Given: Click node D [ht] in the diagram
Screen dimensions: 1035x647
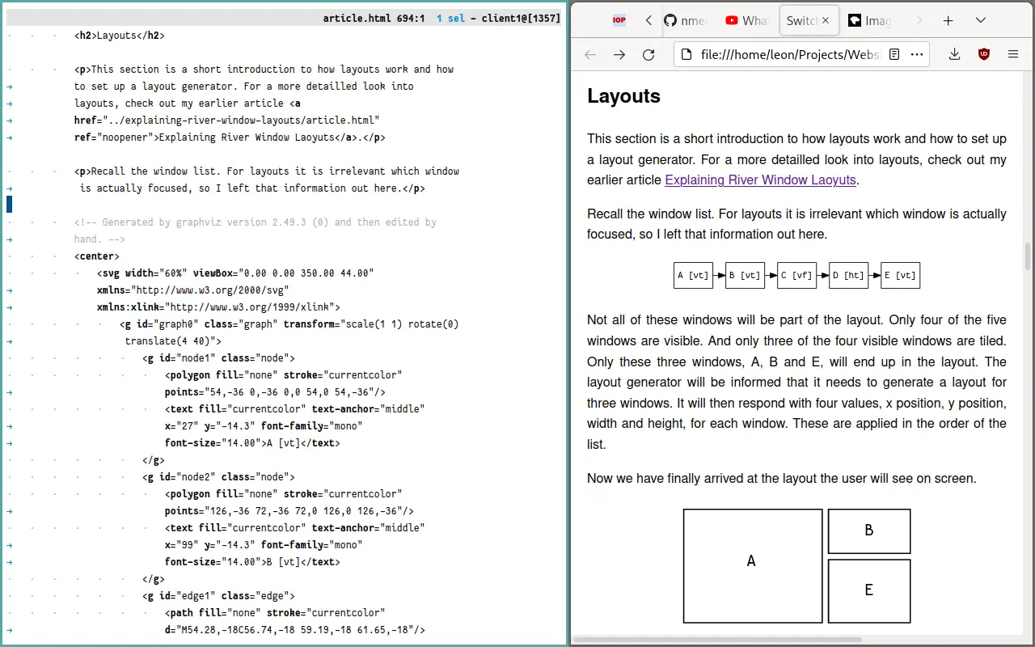Looking at the screenshot, I should (x=848, y=275).
